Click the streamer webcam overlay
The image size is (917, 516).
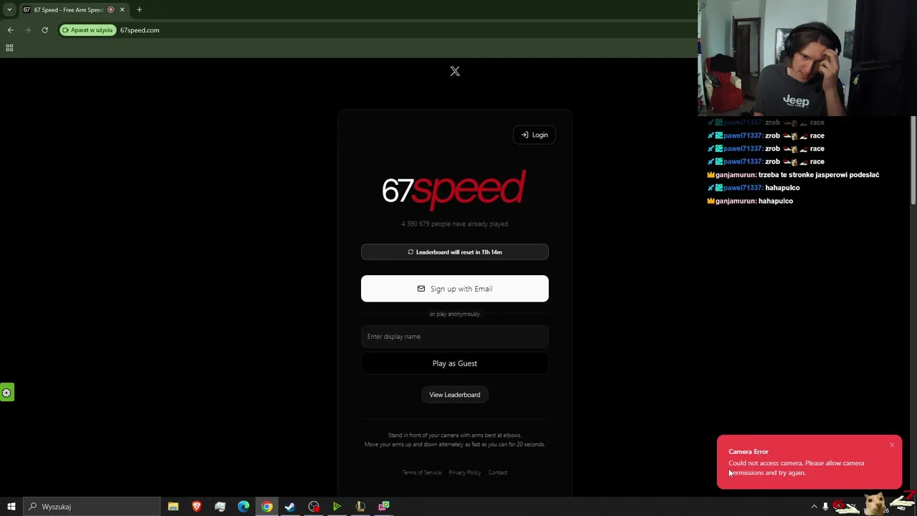point(807,57)
